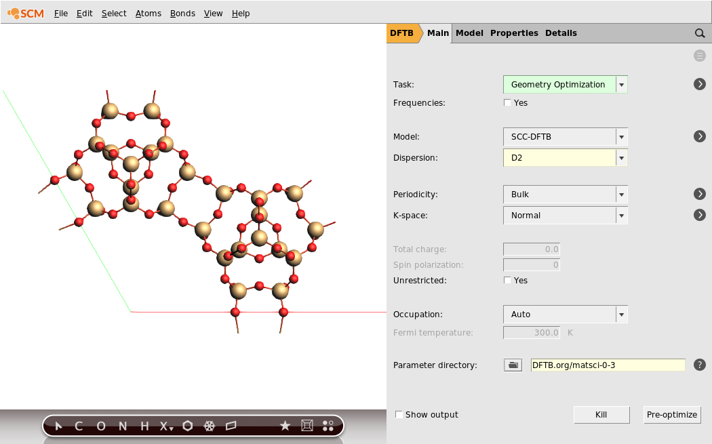Image resolution: width=712 pixels, height=444 pixels.
Task: Activate the hydrogen element tool
Action: [x=143, y=426]
